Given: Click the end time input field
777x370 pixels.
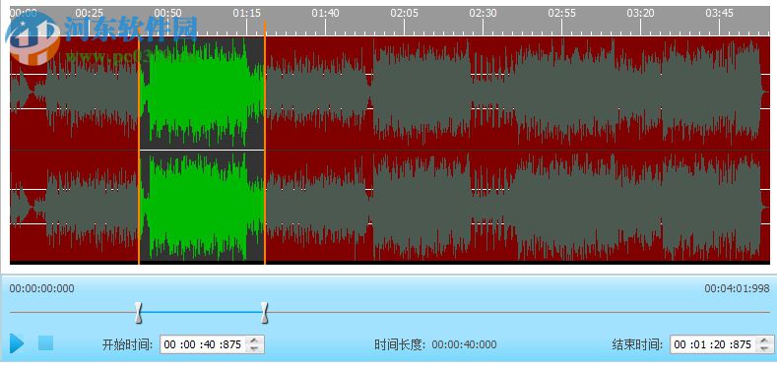Looking at the screenshot, I should [x=714, y=344].
